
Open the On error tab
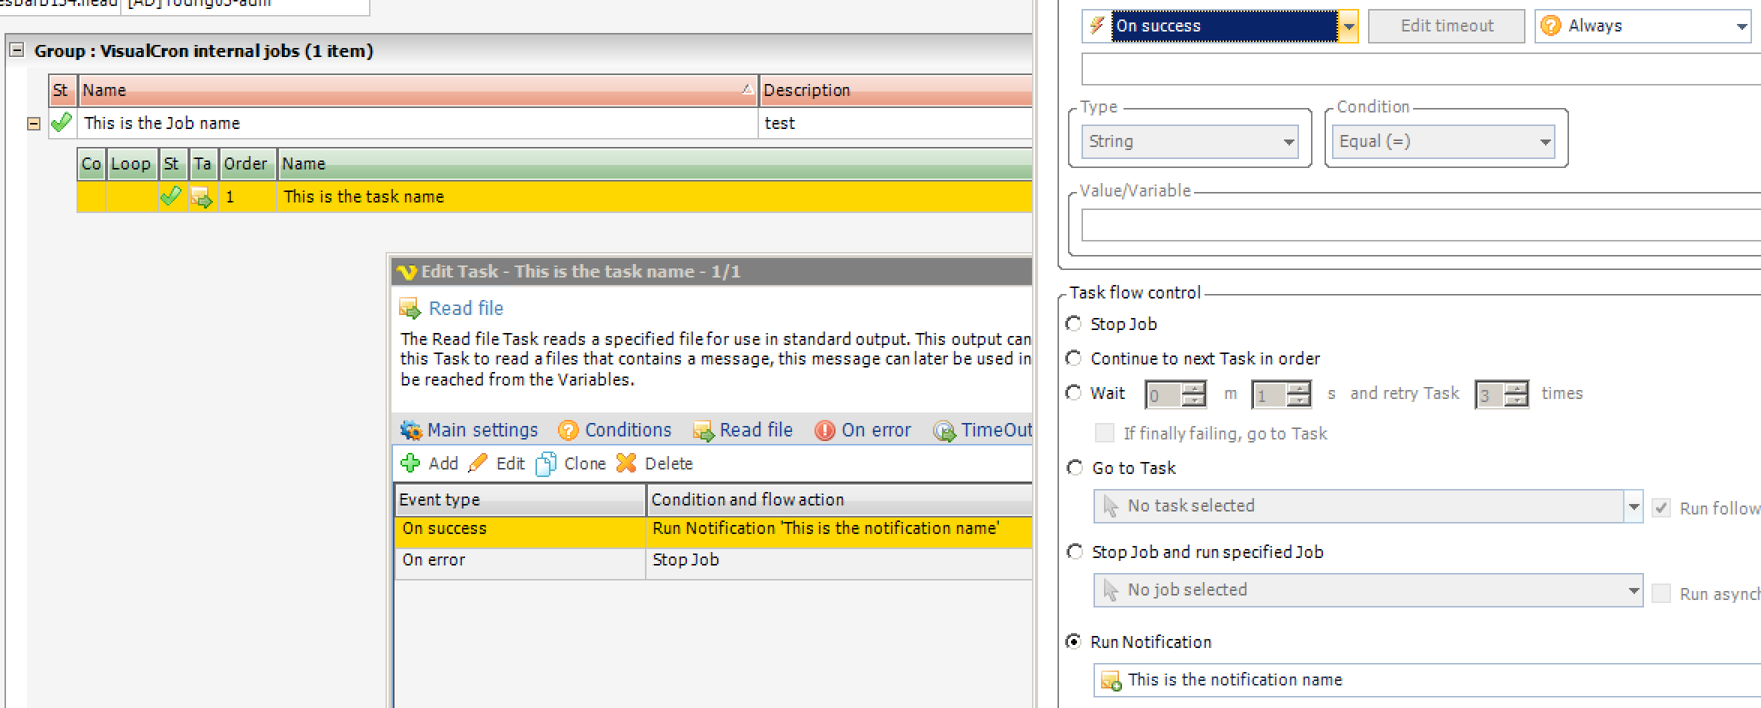(x=863, y=430)
